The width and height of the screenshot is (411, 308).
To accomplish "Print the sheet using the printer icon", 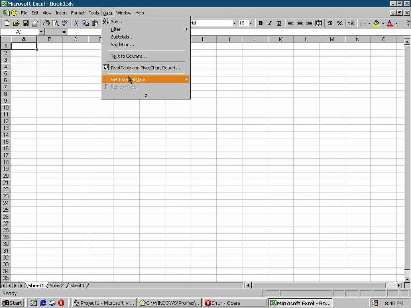I will 47,23.
